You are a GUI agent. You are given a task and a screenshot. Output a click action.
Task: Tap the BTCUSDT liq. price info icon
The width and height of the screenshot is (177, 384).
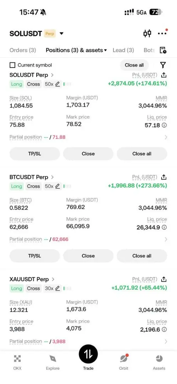click(x=164, y=227)
